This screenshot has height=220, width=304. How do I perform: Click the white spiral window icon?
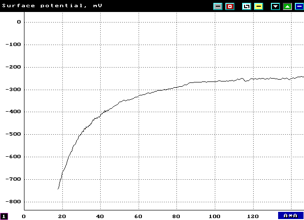point(246,7)
